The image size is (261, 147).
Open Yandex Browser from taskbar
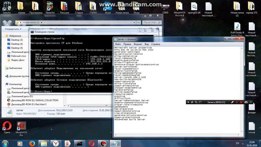(x=56, y=143)
